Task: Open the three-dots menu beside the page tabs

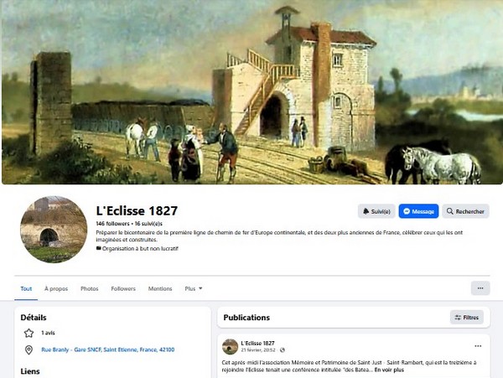Action: pyautogui.click(x=480, y=288)
